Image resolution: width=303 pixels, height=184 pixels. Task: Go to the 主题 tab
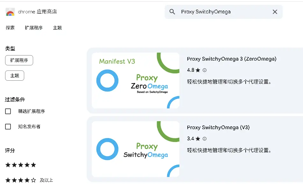57,28
